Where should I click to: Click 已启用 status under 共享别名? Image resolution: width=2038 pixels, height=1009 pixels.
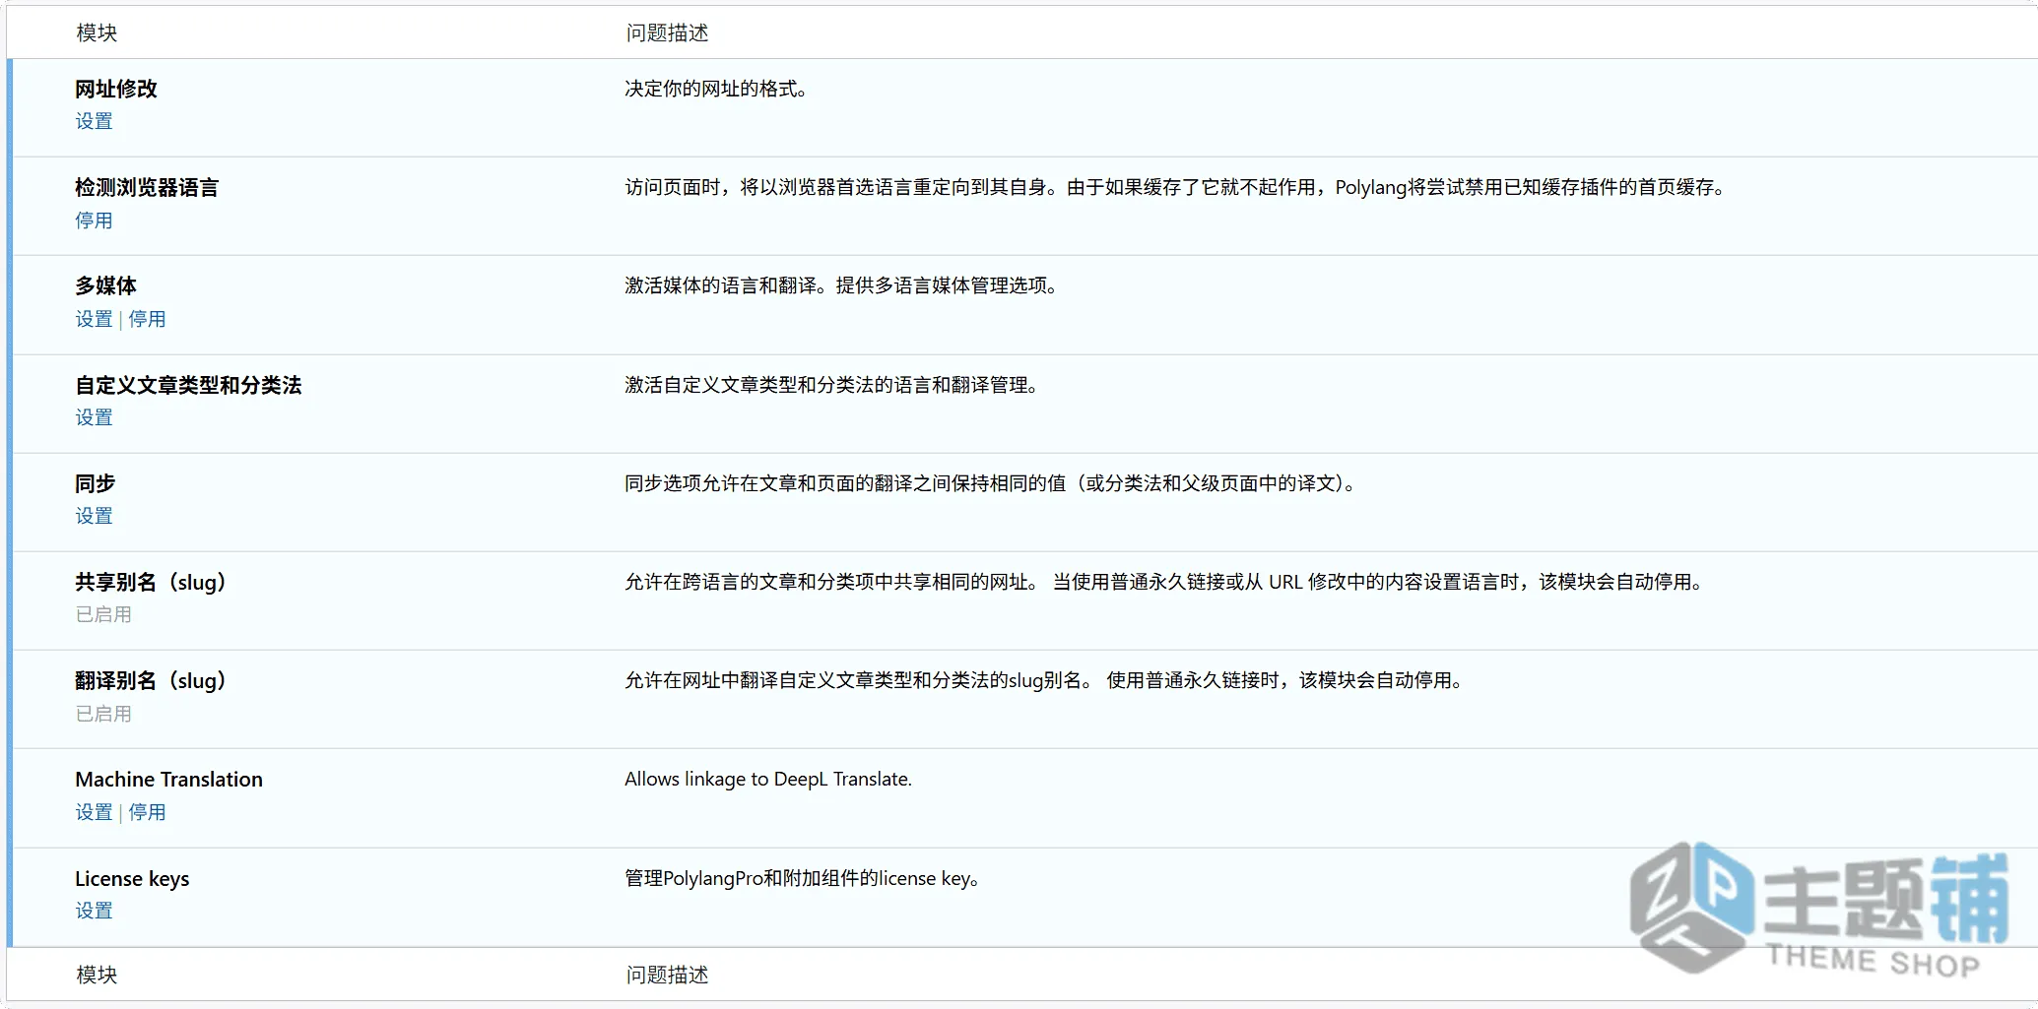click(103, 614)
